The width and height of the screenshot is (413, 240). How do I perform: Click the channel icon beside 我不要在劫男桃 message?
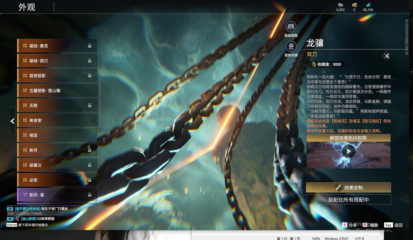click(x=10, y=209)
